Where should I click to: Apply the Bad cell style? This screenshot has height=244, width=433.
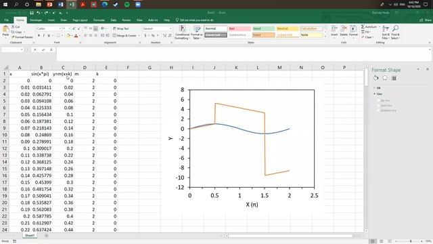point(240,28)
